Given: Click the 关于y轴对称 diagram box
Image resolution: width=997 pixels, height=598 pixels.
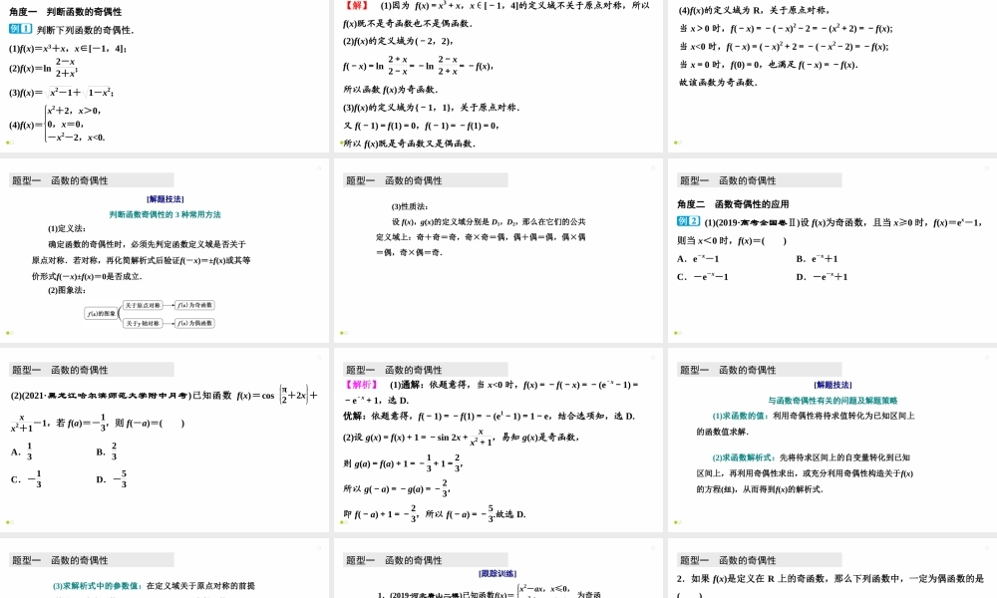Looking at the screenshot, I should coord(143,323).
